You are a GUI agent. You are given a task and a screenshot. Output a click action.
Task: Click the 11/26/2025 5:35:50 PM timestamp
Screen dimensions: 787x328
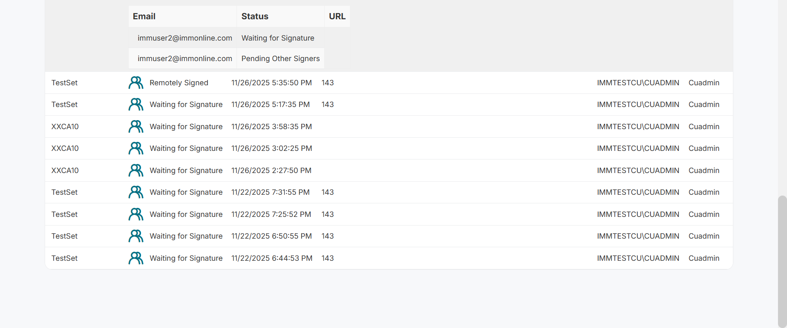click(271, 83)
